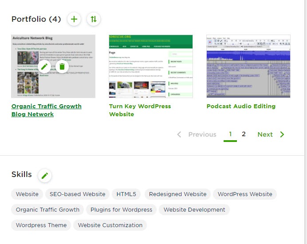The width and height of the screenshot is (307, 244).
Task: Open the Podcast Audio Editing thumbnail
Action: click(x=248, y=66)
